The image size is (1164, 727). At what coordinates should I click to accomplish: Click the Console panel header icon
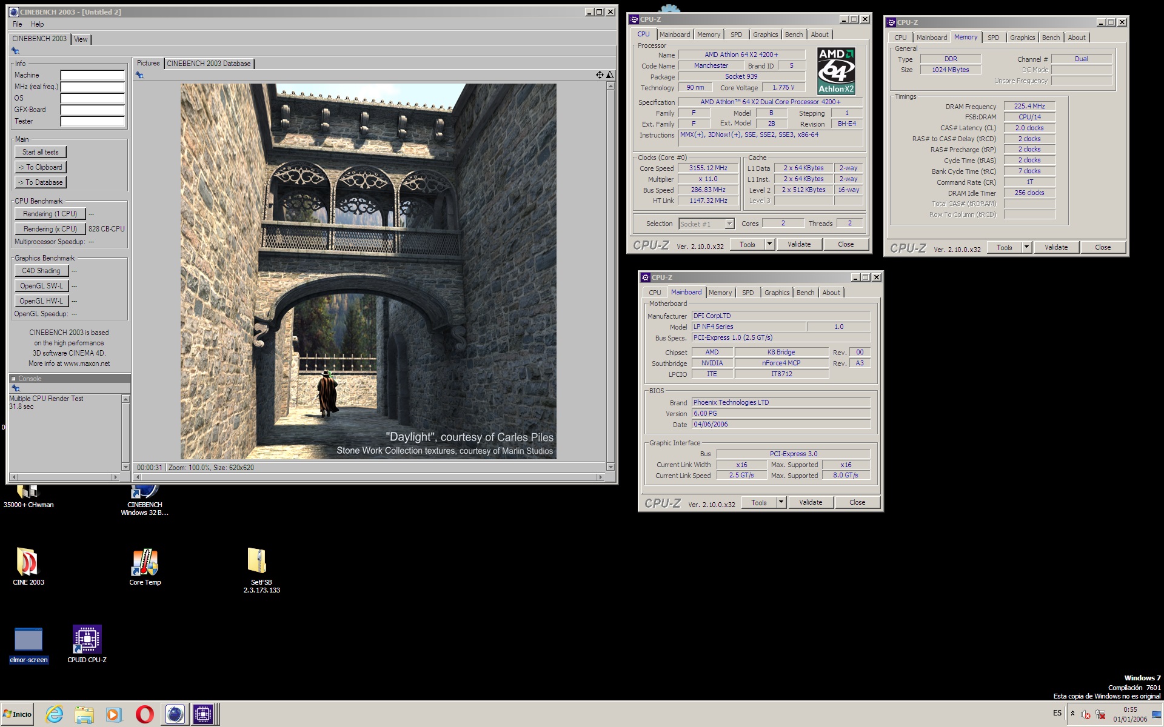pyautogui.click(x=13, y=379)
